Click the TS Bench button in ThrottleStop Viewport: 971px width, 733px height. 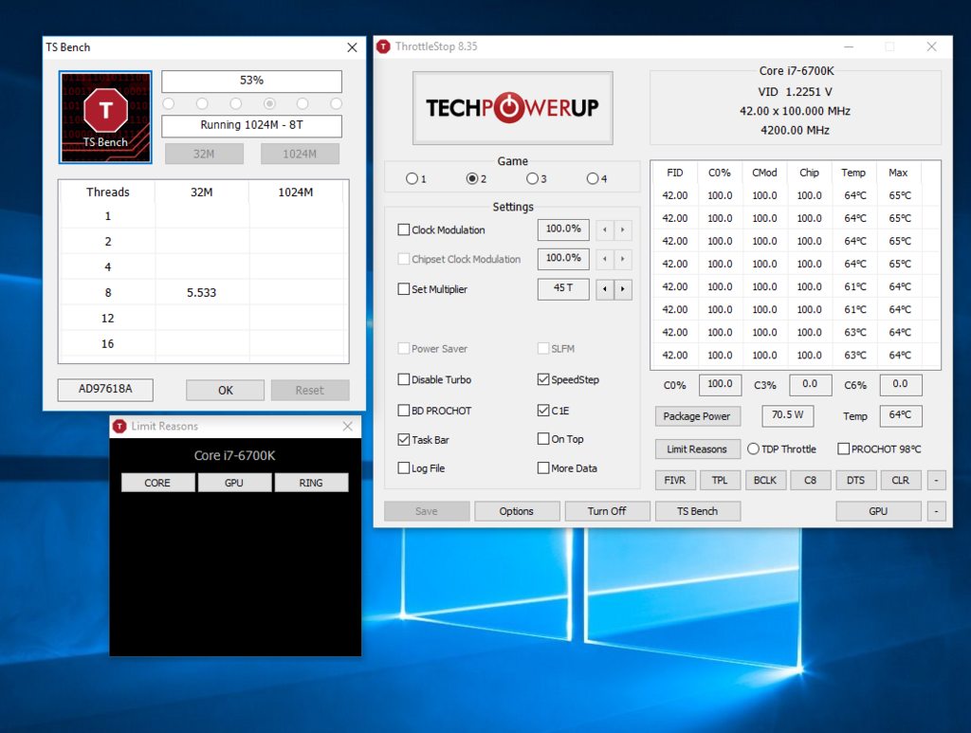pos(697,511)
